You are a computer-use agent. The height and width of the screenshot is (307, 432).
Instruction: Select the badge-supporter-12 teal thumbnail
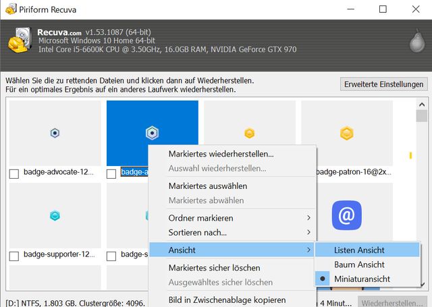[55, 216]
